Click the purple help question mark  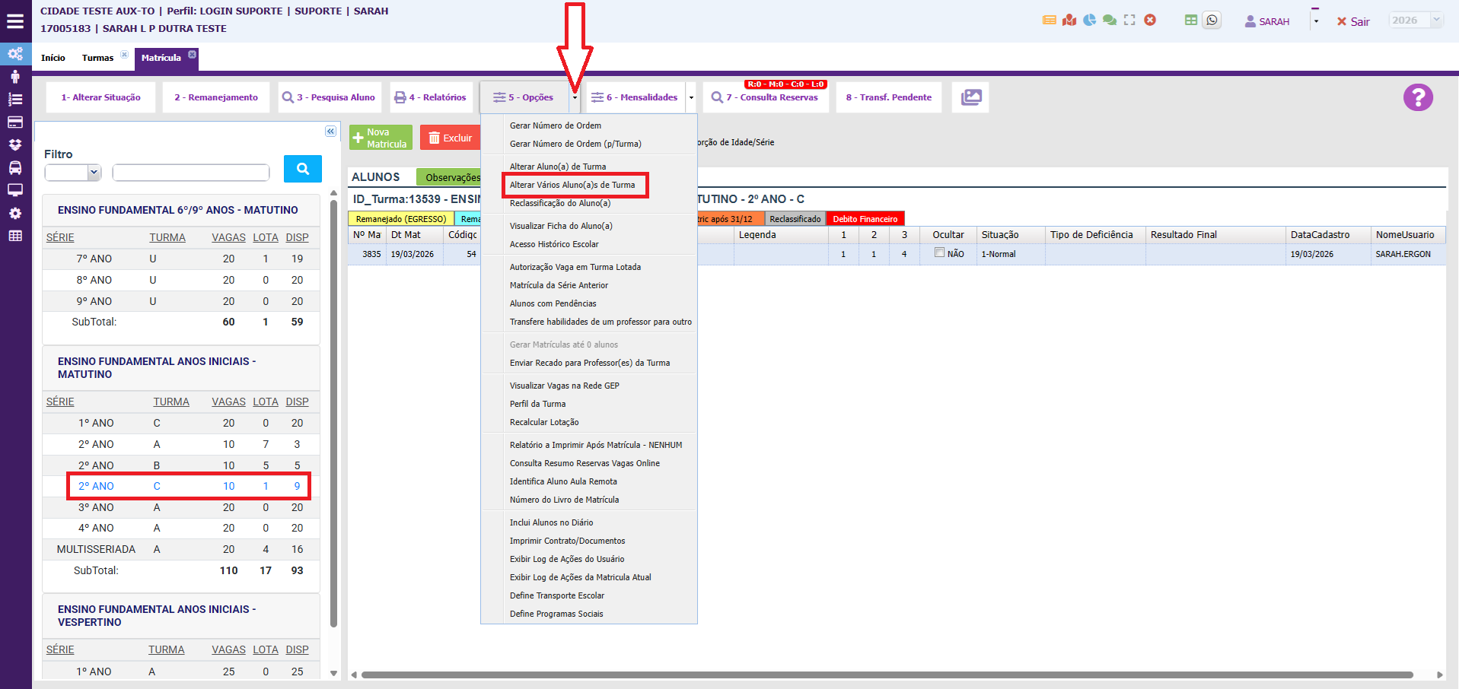click(1417, 97)
